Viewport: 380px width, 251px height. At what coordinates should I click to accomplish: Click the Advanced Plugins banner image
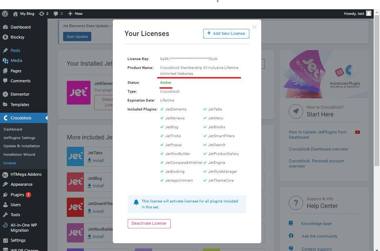coord(324,74)
